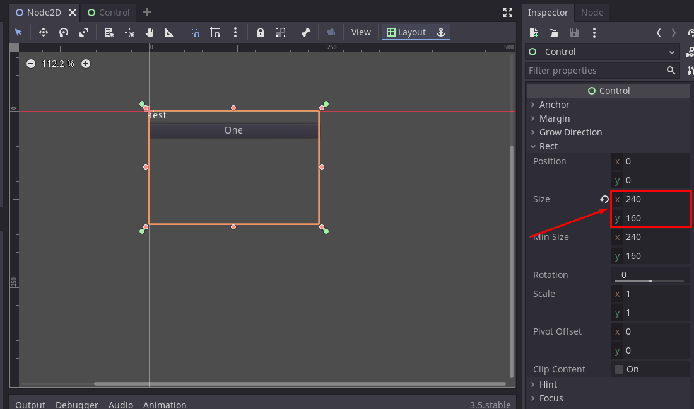Open the load resource folder icon in Inspector
Viewport: 694px width, 409px height.
tap(553, 33)
